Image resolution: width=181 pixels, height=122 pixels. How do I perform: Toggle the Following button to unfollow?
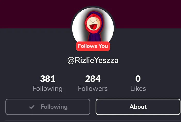(48, 107)
